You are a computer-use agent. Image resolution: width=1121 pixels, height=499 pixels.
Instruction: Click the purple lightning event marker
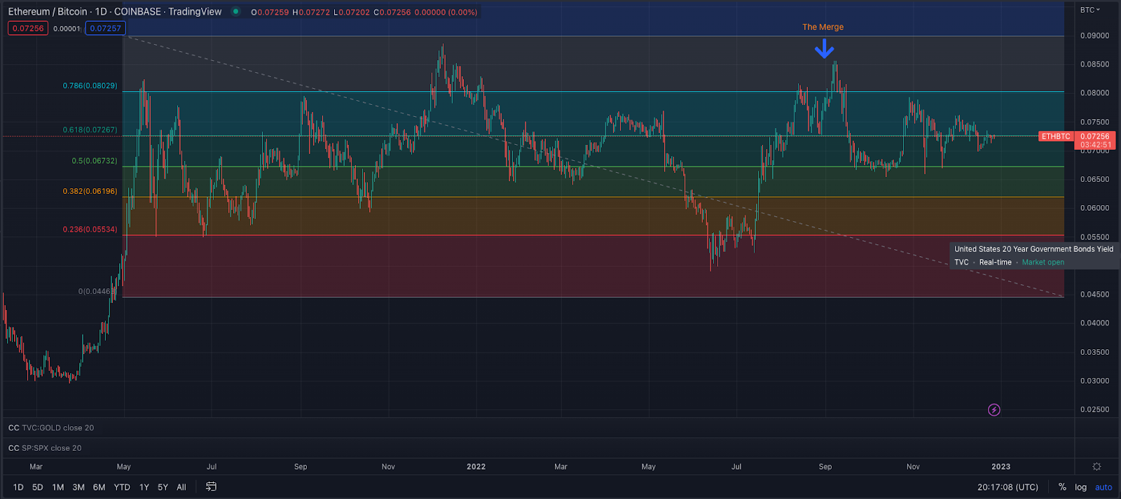993,409
